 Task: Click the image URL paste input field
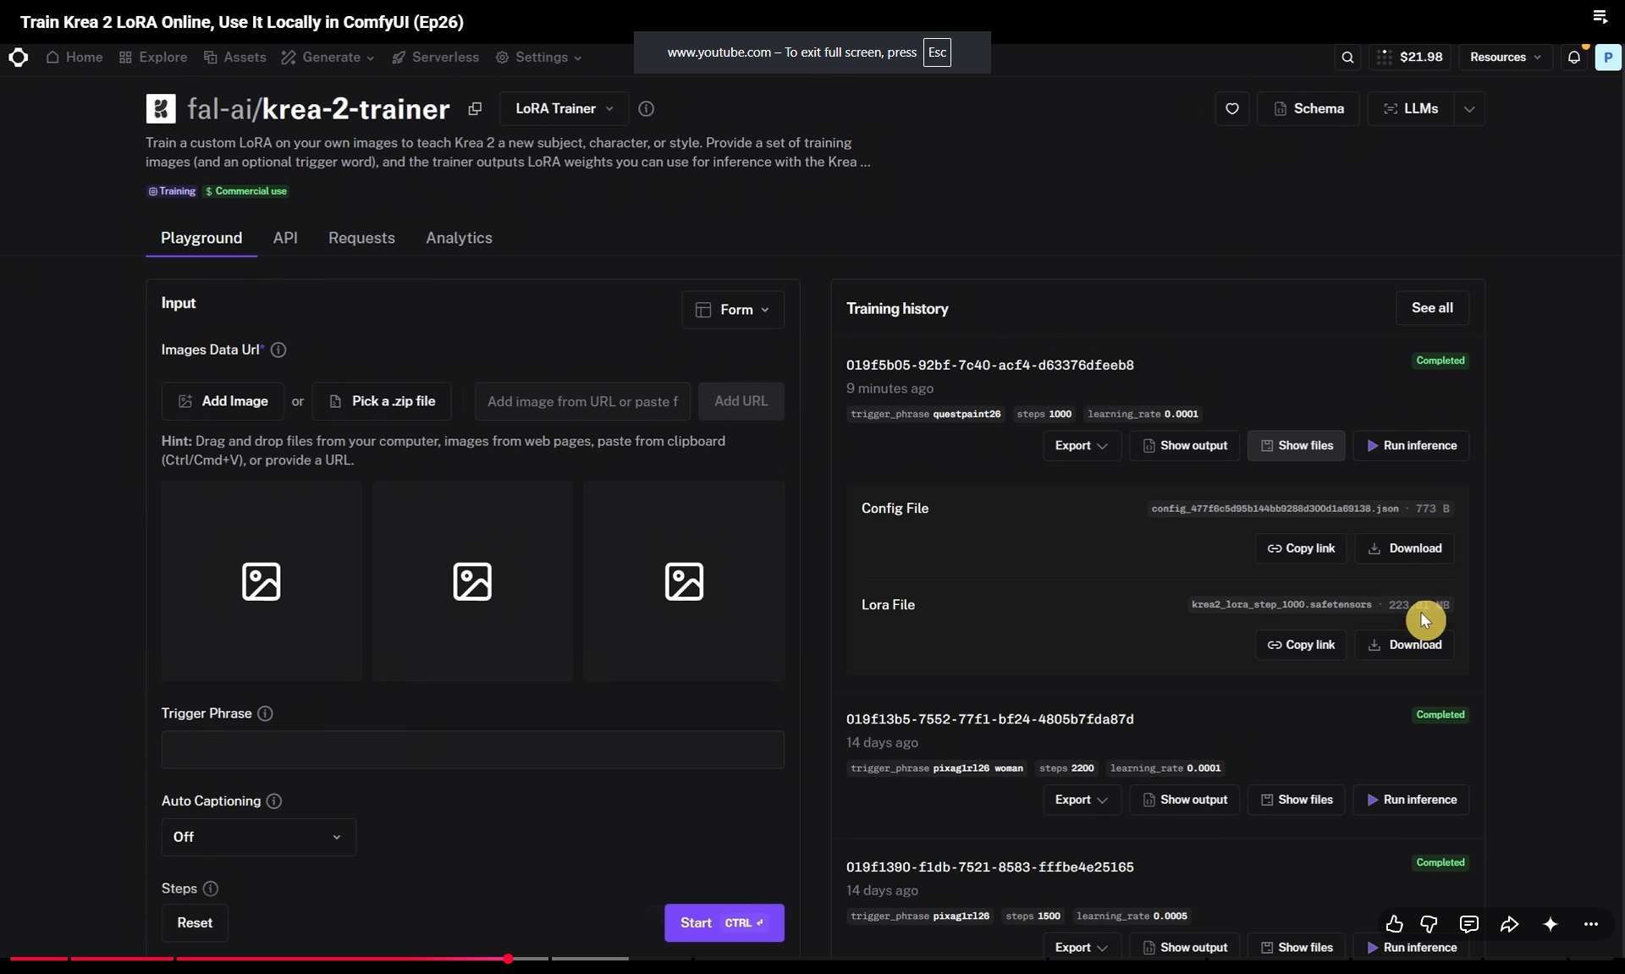[x=582, y=401]
